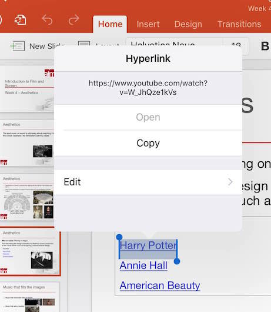
Task: Open the Transitions tab
Action: coord(239,24)
